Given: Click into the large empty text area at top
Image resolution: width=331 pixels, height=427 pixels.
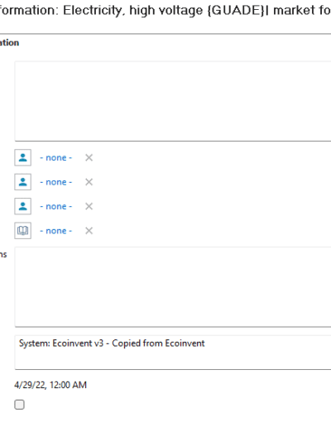Looking at the screenshot, I should point(173,101).
